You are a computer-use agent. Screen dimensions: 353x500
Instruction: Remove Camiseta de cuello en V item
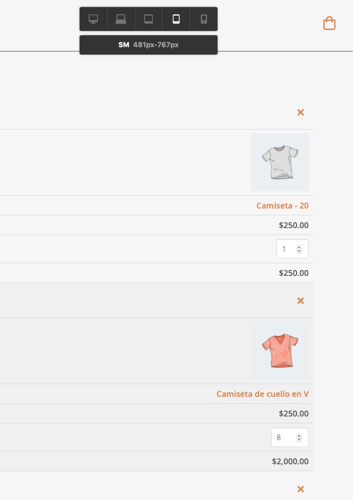(301, 301)
